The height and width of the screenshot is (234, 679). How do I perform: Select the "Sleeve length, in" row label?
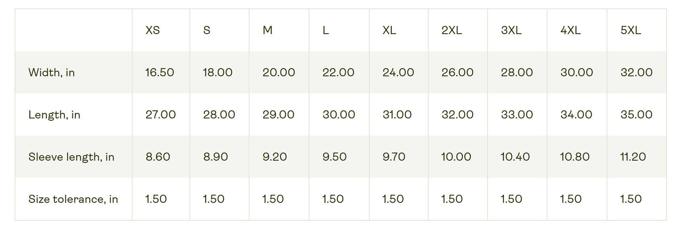(x=71, y=157)
